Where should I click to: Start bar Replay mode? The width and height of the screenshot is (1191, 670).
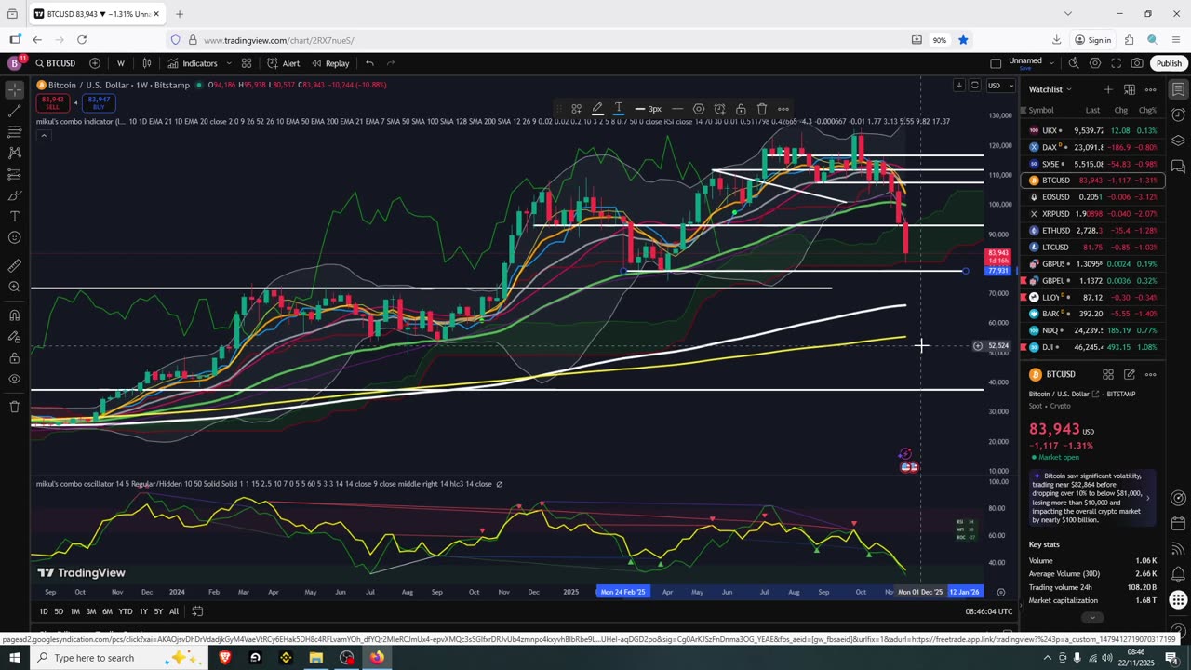(x=330, y=63)
